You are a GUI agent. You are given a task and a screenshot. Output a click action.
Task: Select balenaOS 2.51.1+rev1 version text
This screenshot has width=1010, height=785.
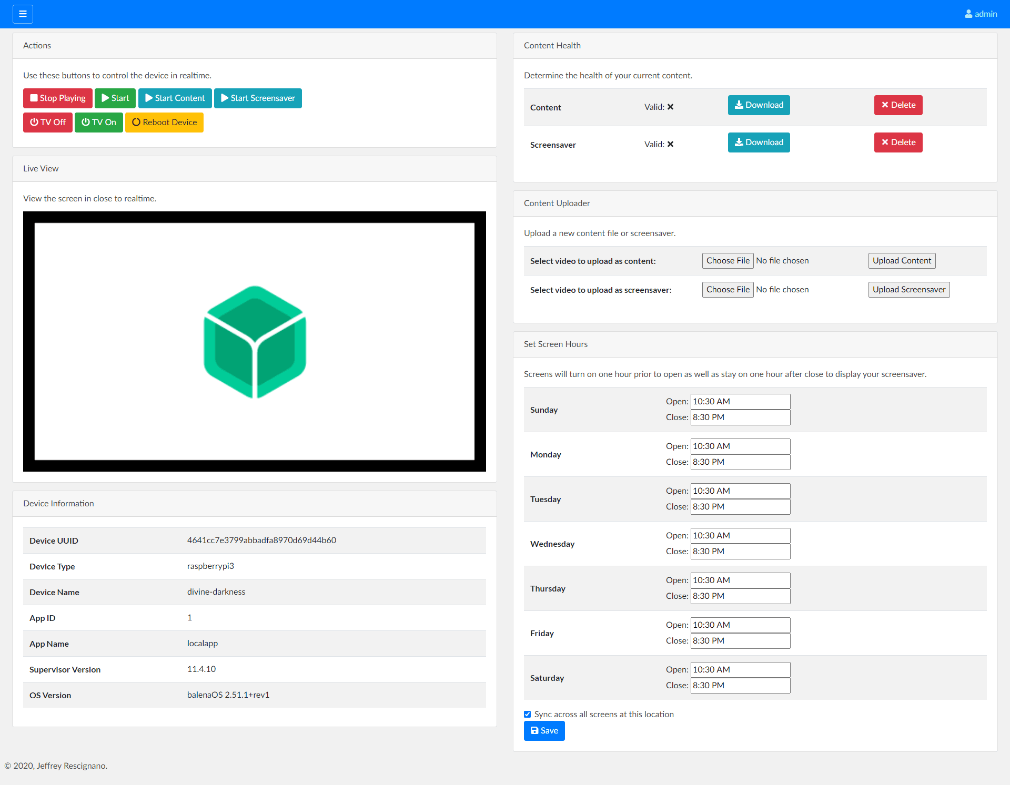tap(228, 695)
